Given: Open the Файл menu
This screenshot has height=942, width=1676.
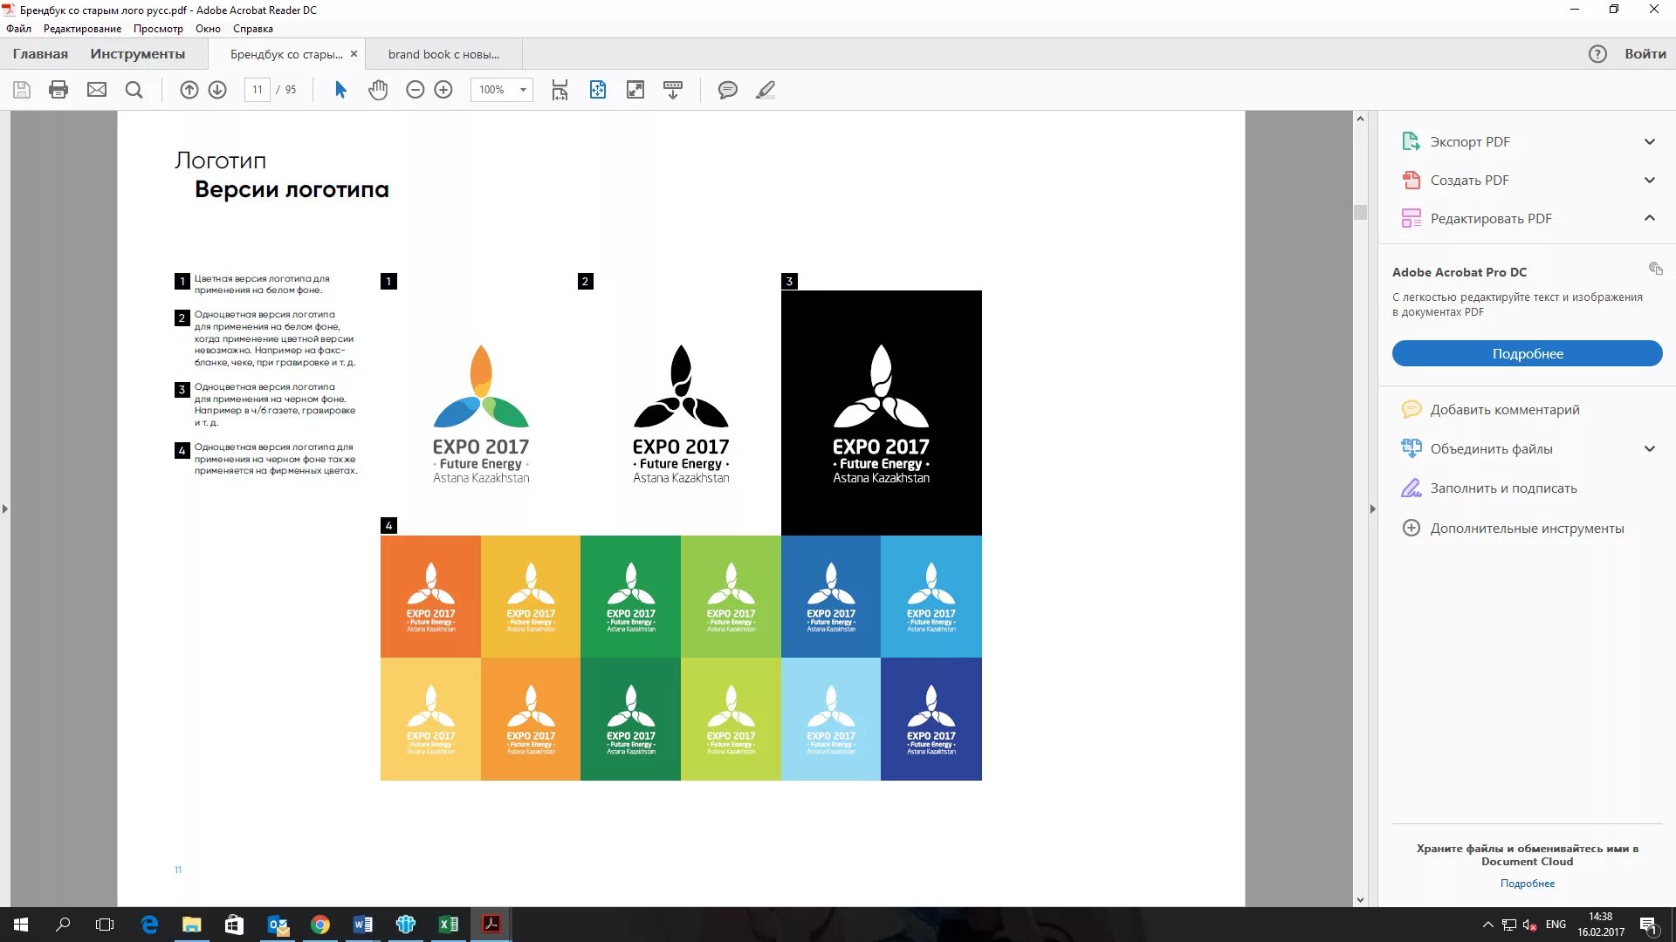Looking at the screenshot, I should [18, 29].
